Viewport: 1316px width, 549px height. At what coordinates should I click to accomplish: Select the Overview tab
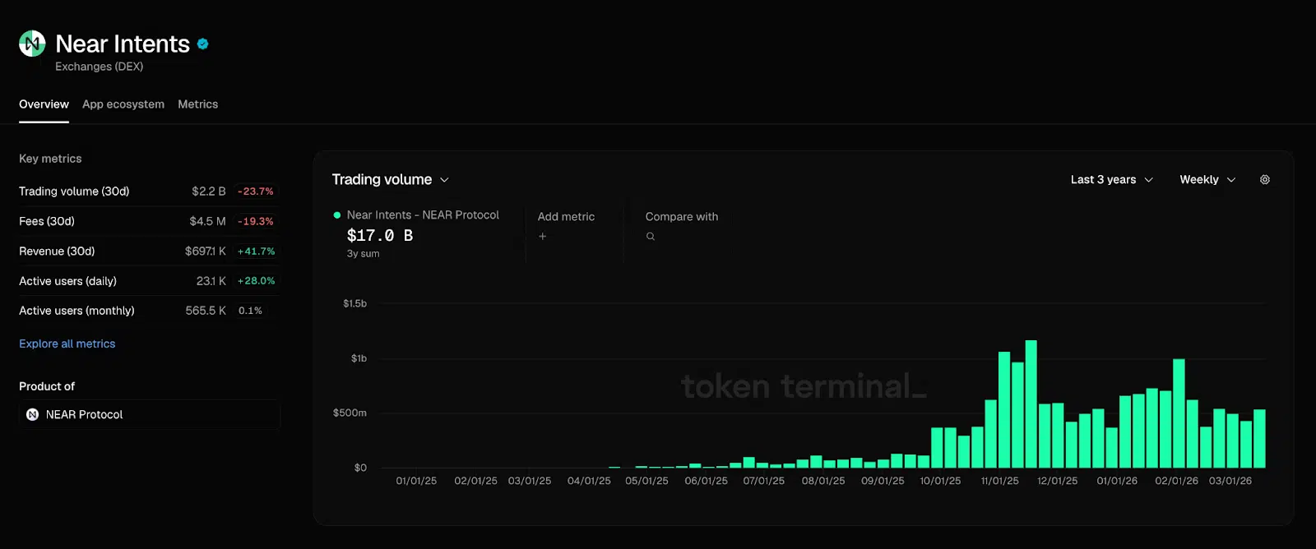pos(44,104)
